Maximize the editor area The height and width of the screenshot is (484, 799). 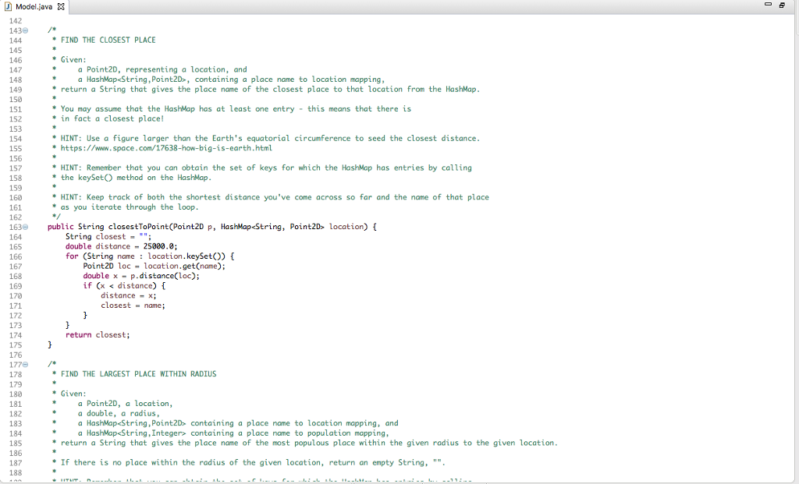pos(780,5)
